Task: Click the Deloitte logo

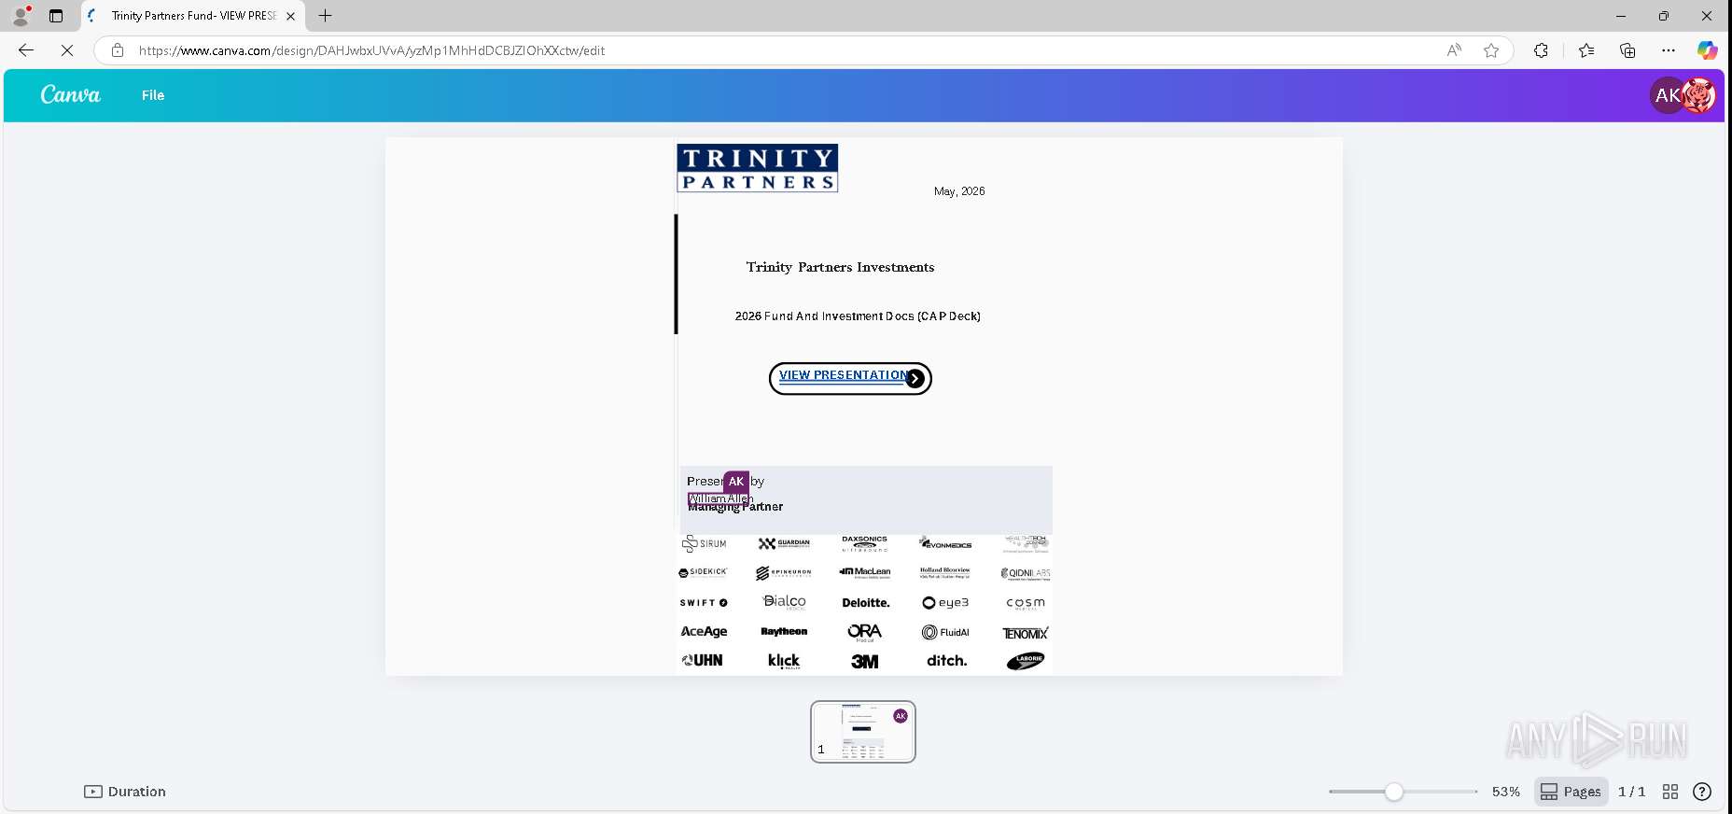Action: (x=865, y=603)
